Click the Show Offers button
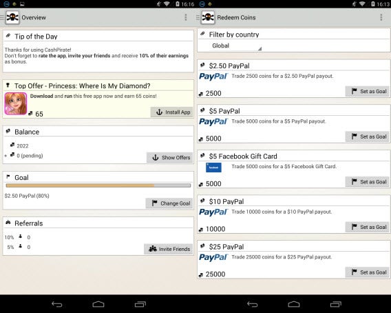 pyautogui.click(x=170, y=158)
